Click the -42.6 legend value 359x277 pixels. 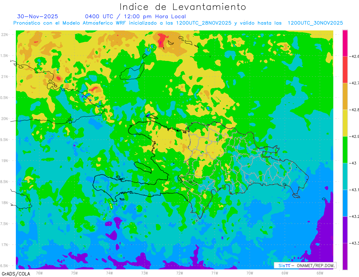pos(355,56)
